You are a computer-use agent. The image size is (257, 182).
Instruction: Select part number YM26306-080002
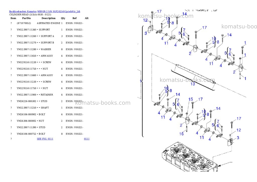(x=26, y=121)
